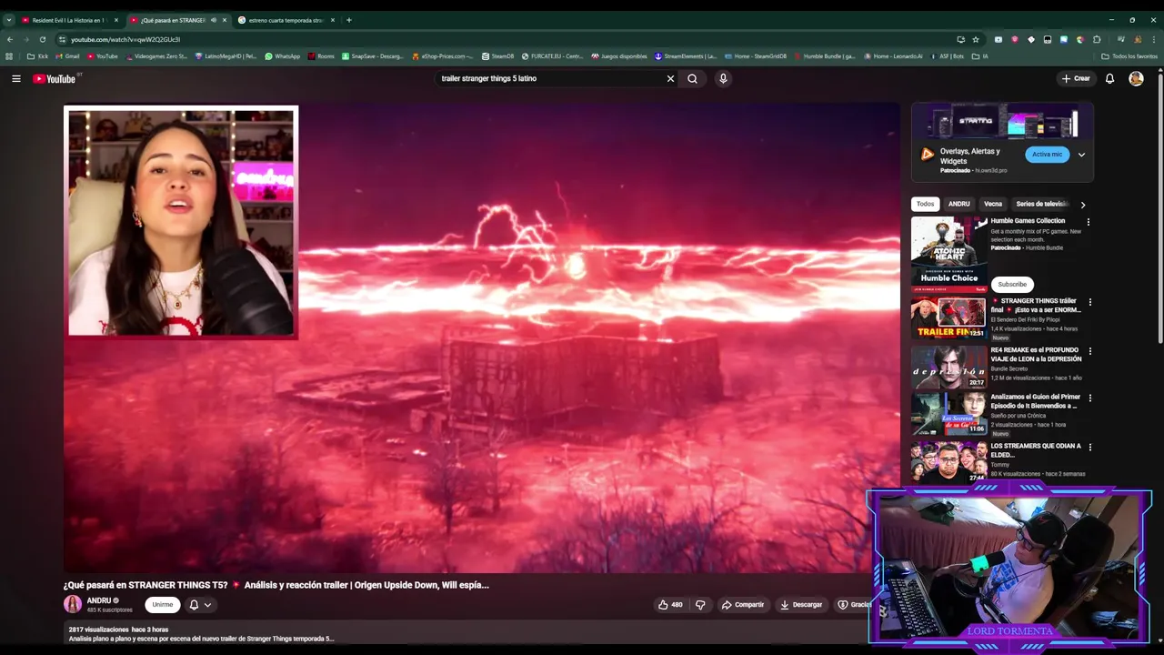Open Todos los favoritos folder
1164x655 pixels.
pyautogui.click(x=1129, y=56)
